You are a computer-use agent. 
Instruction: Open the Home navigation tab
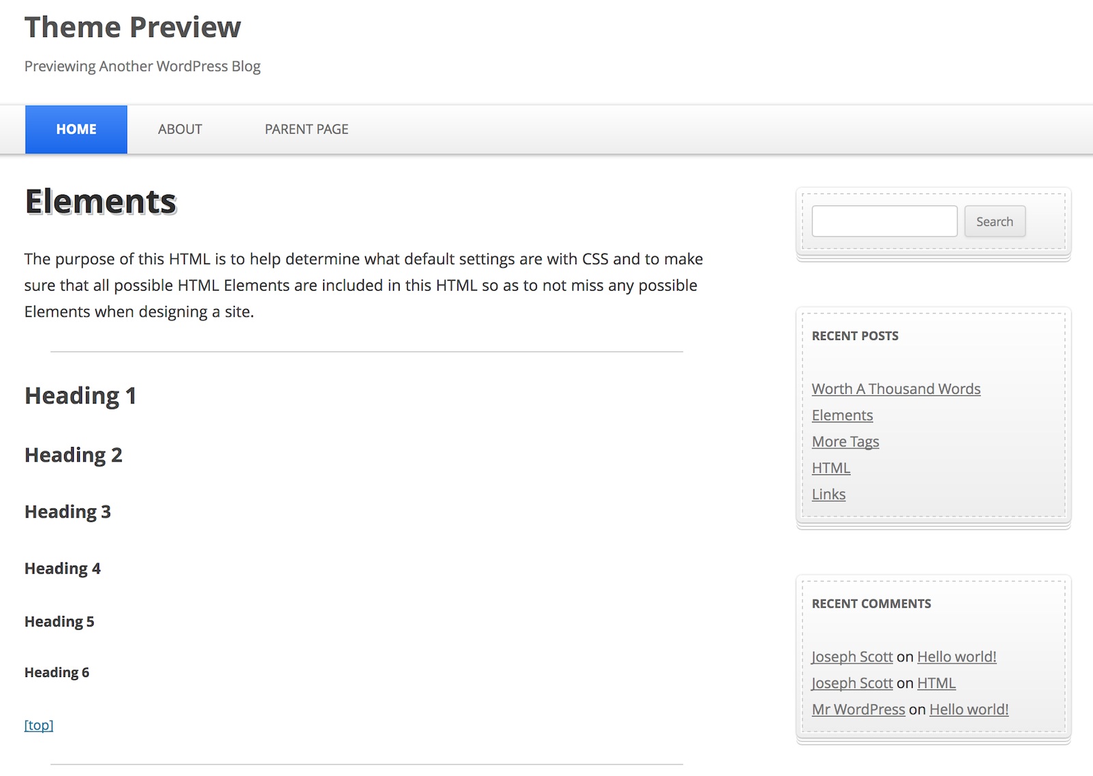76,129
